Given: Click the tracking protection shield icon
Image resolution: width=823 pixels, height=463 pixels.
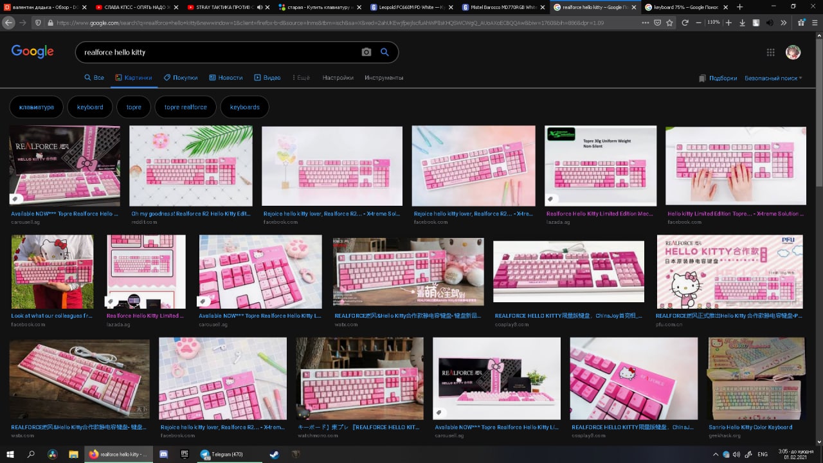Looking at the screenshot, I should pos(38,23).
